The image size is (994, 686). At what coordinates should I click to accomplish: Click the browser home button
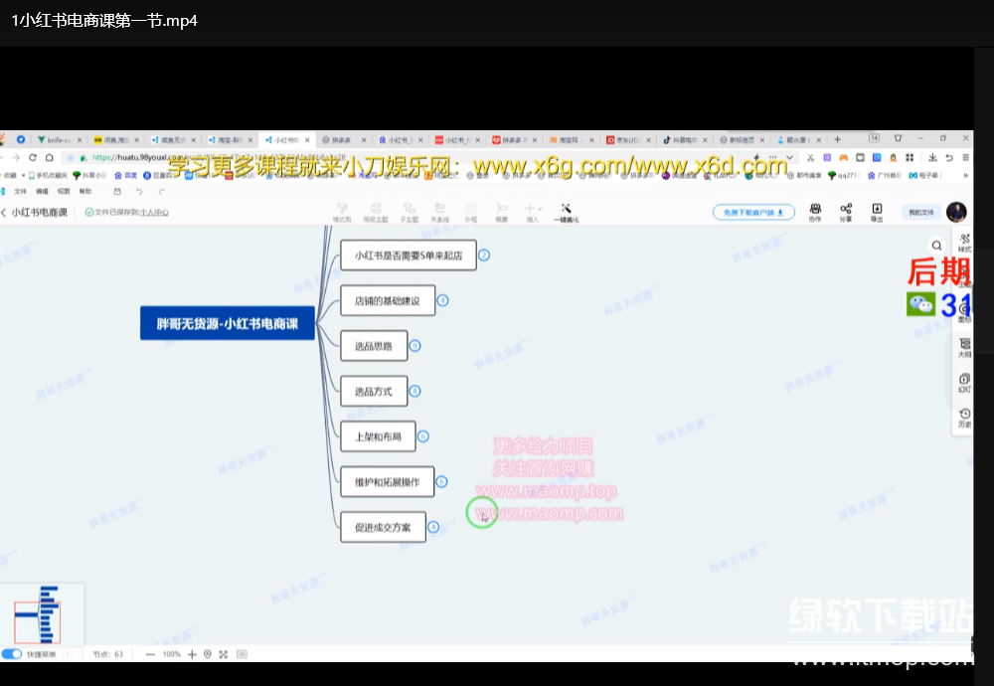(x=50, y=157)
